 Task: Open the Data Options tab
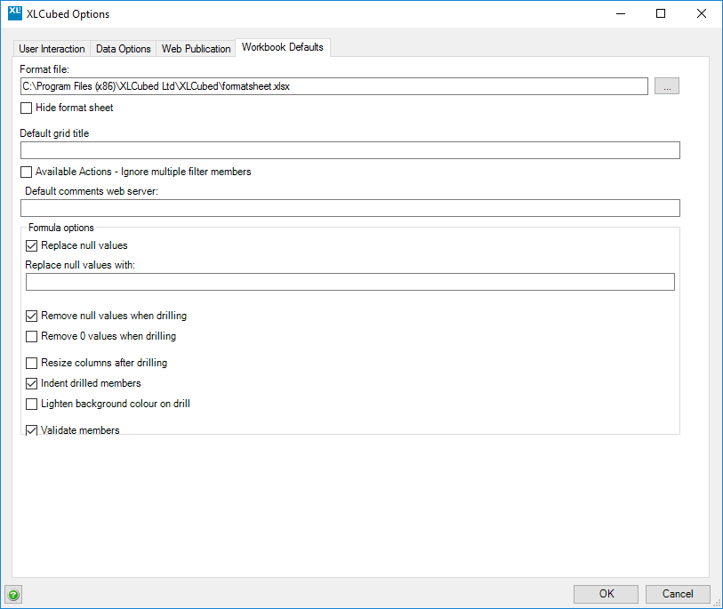coord(123,49)
